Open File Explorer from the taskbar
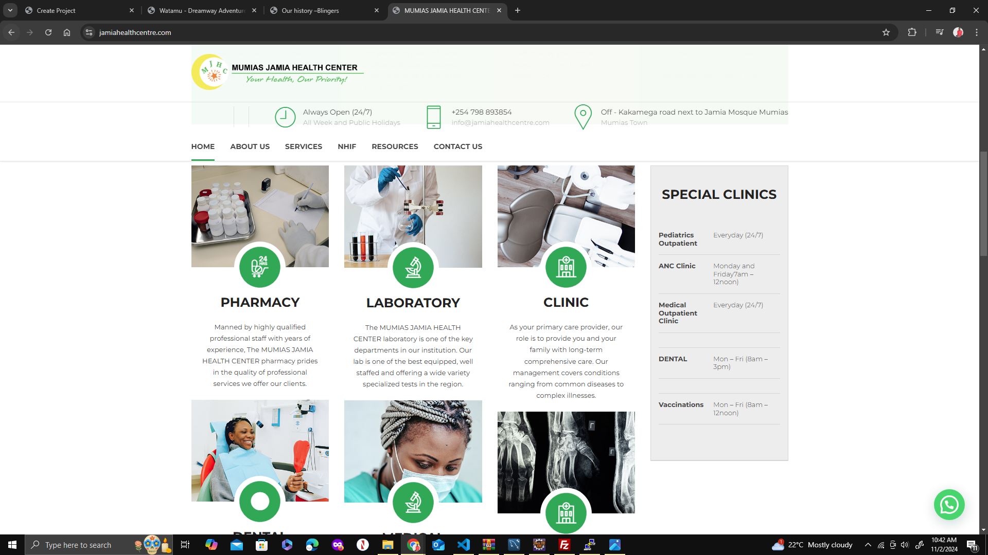 (x=387, y=545)
